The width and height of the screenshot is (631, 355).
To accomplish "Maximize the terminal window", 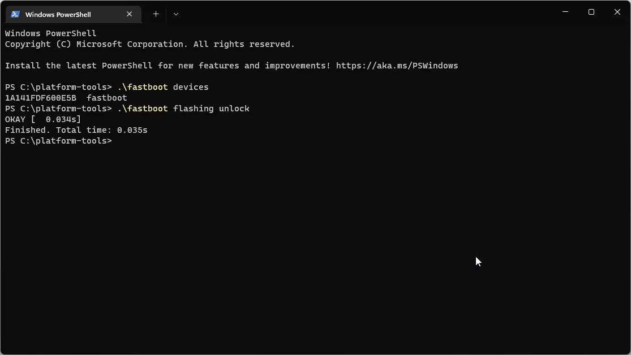I will click(591, 12).
